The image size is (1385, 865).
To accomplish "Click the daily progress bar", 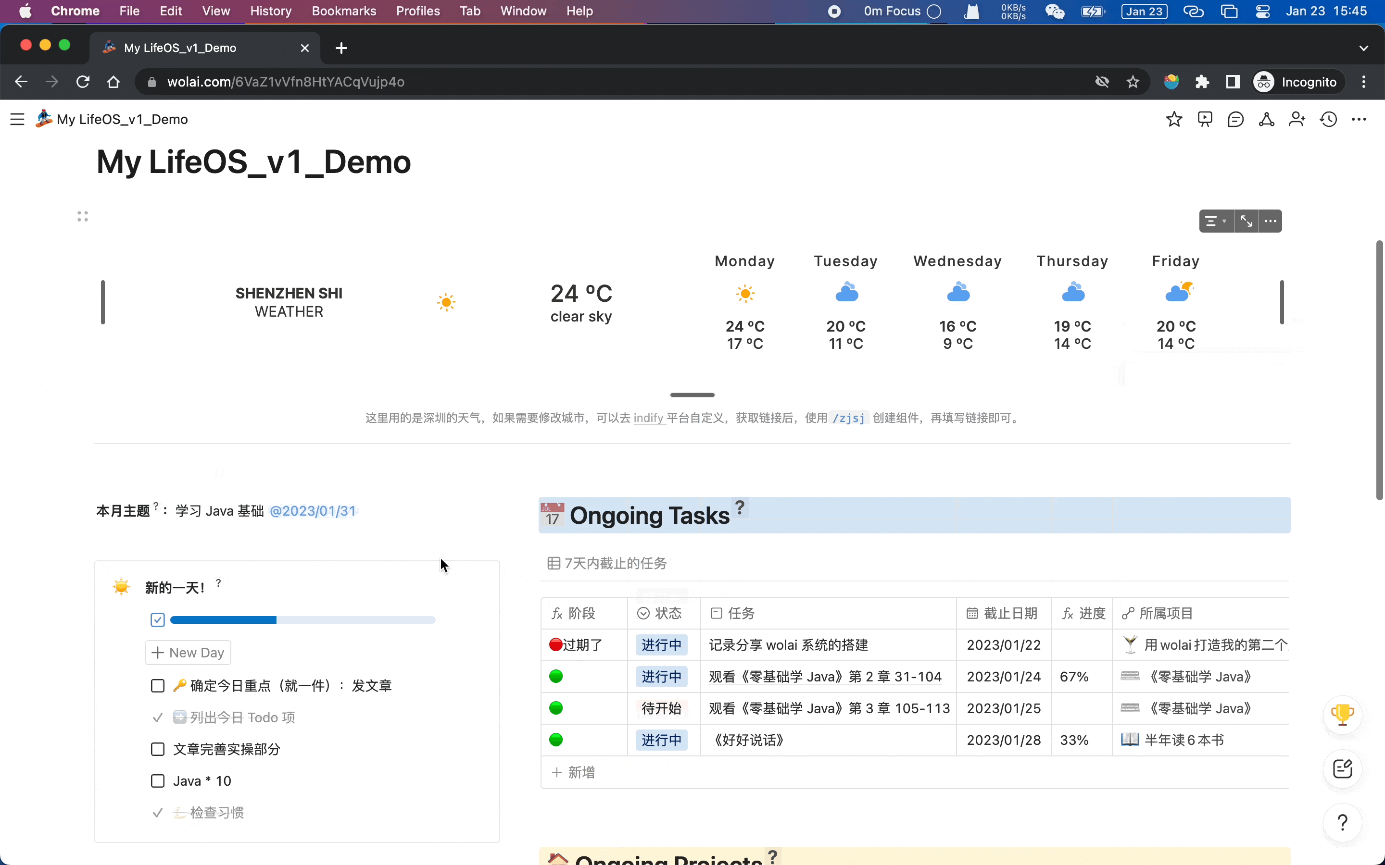I will (302, 620).
